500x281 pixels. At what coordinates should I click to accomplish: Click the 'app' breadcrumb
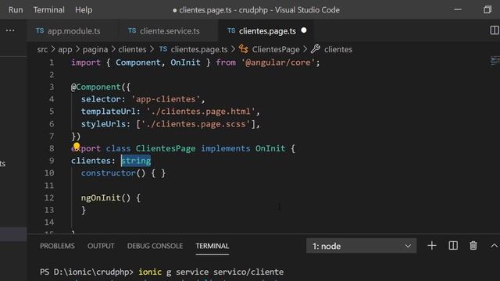(x=65, y=49)
